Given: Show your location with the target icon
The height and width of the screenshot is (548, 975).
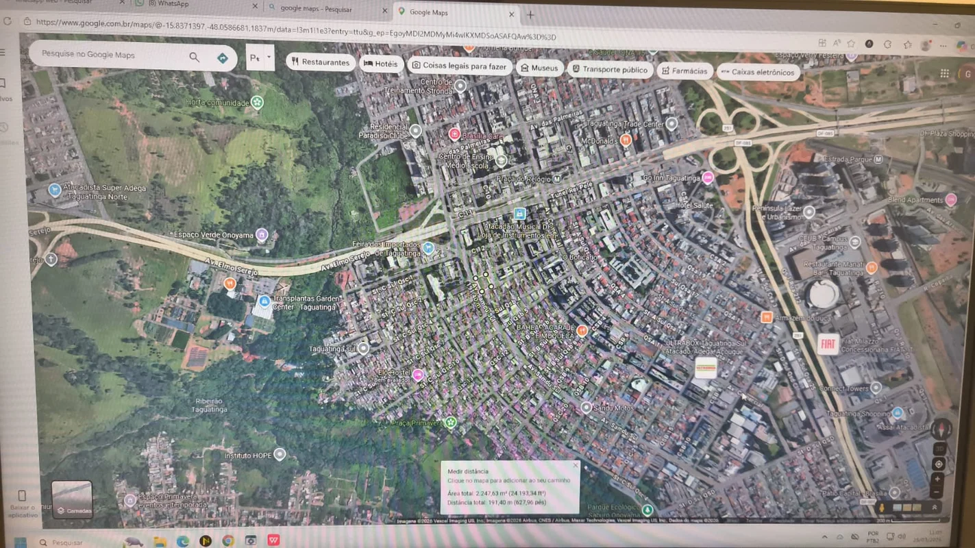Looking at the screenshot, I should point(939,464).
